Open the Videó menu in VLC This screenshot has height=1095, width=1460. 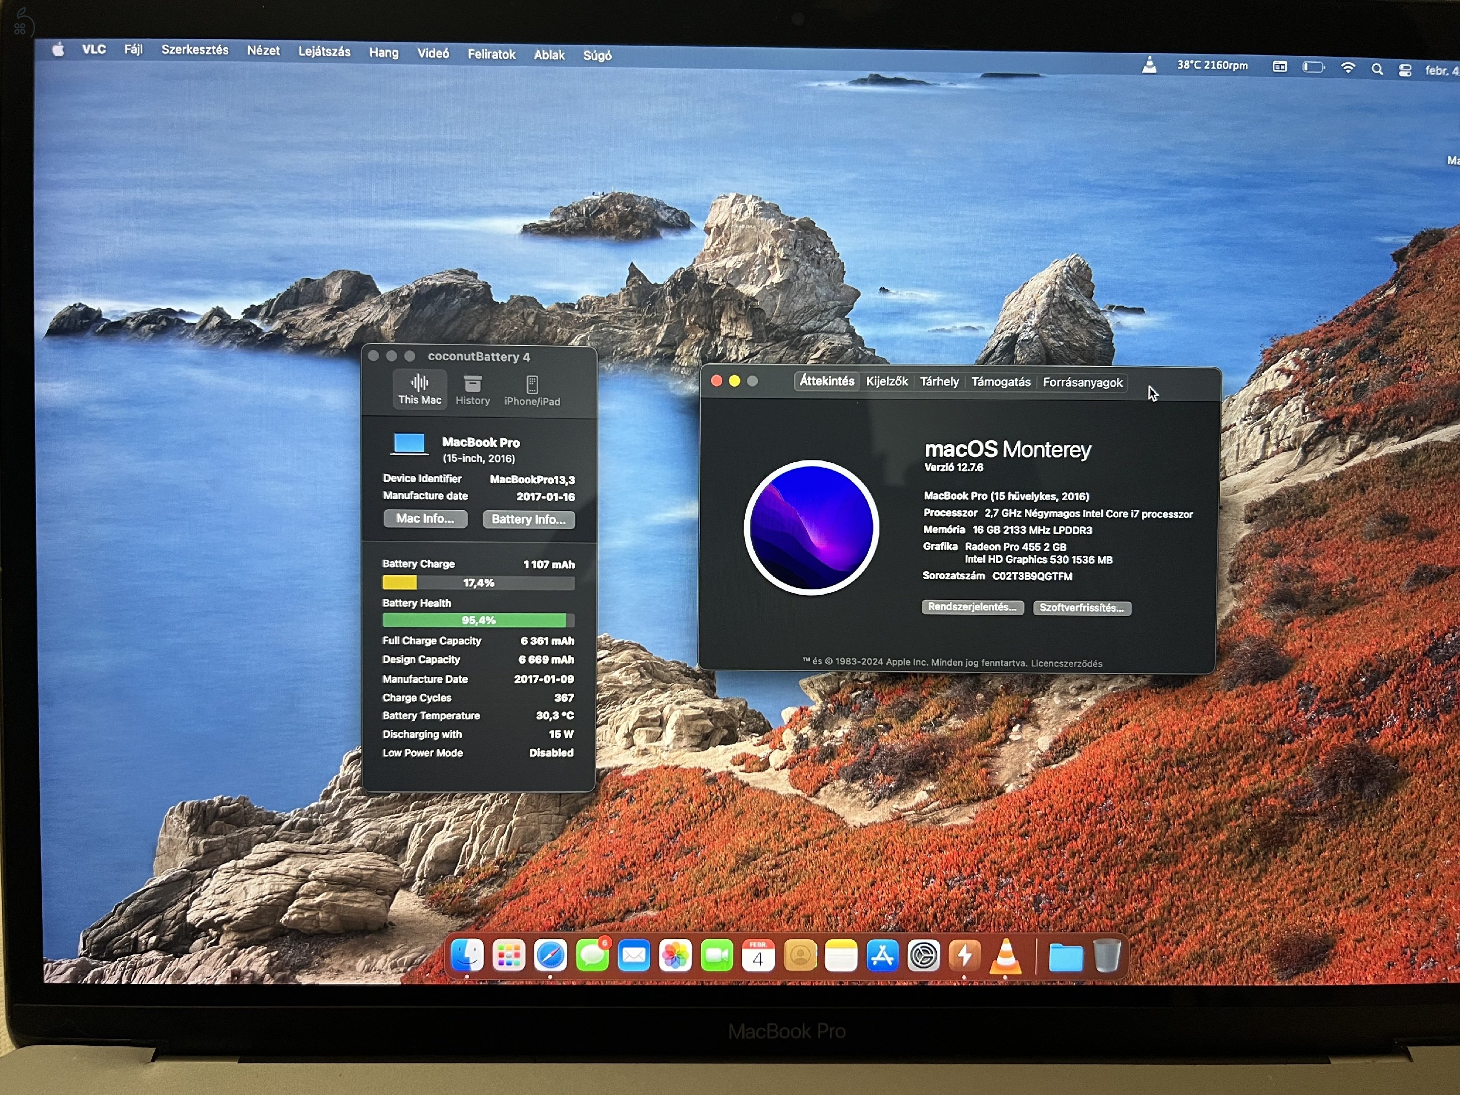[x=433, y=54]
